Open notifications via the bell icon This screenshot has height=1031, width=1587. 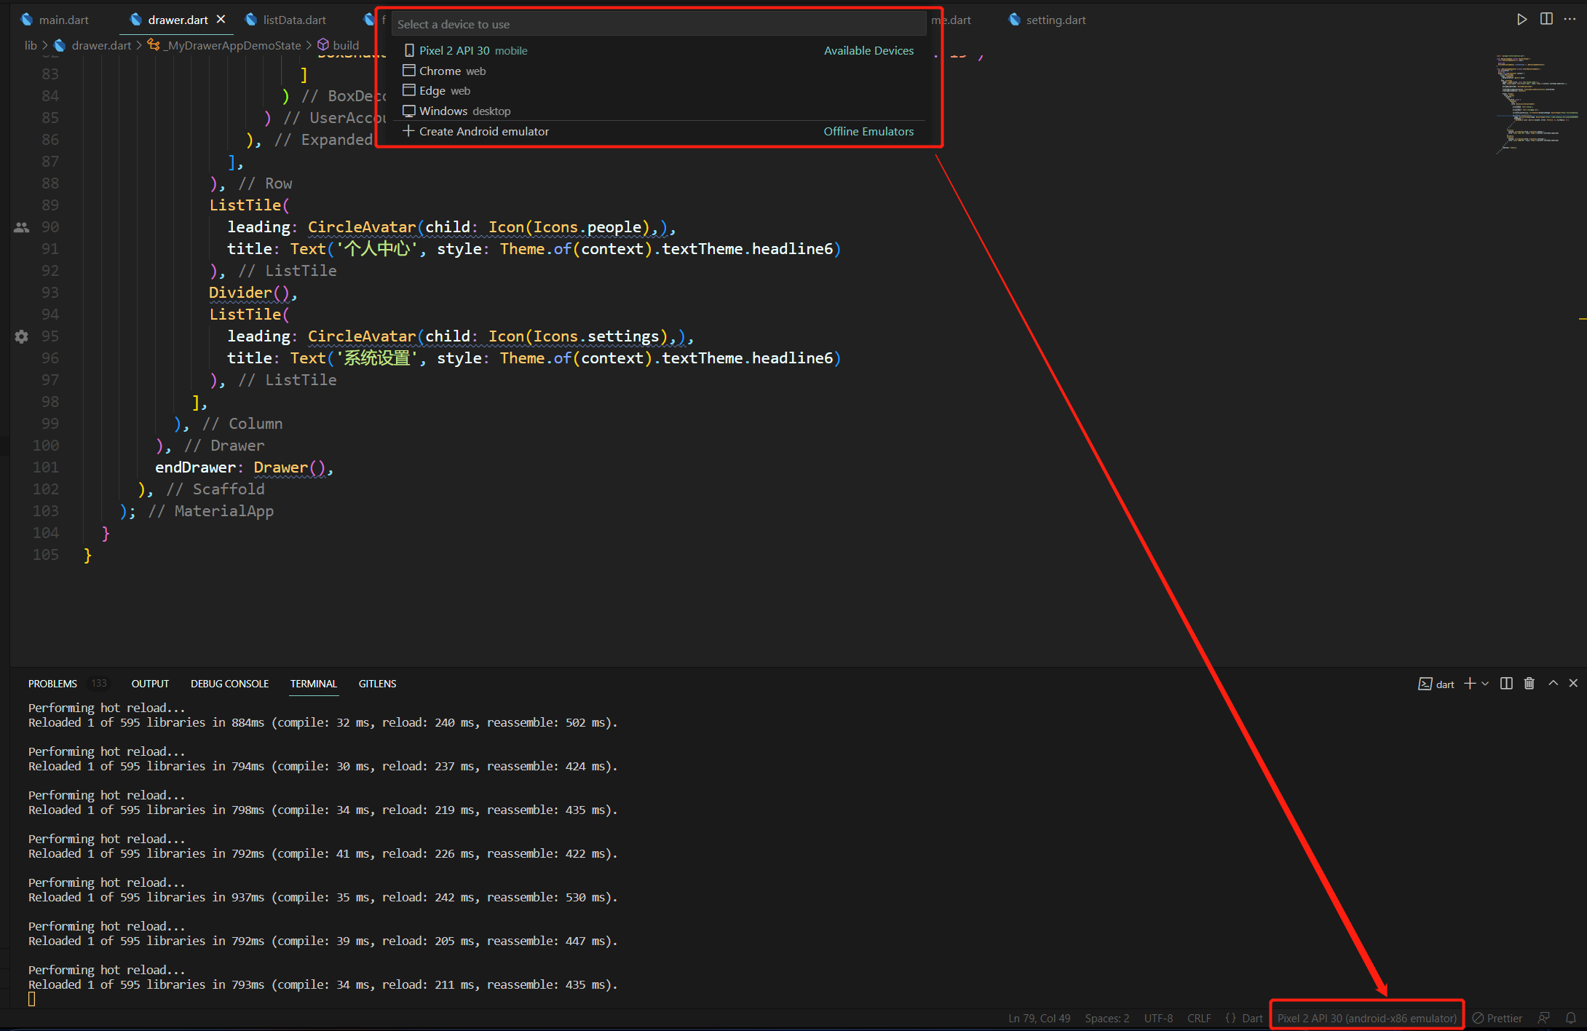click(1571, 1018)
